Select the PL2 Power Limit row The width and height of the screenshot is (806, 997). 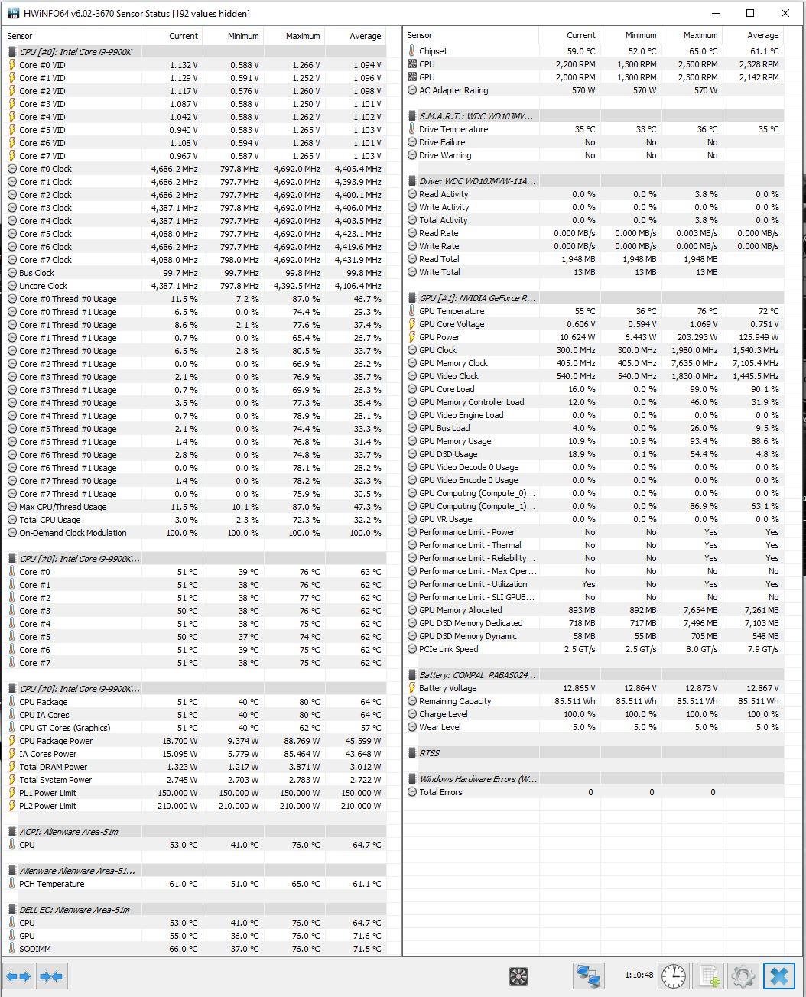(195, 806)
